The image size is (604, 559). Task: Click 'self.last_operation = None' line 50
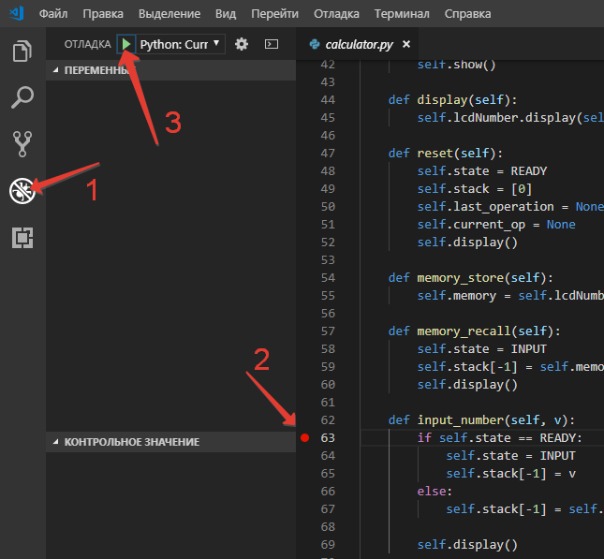coord(510,207)
